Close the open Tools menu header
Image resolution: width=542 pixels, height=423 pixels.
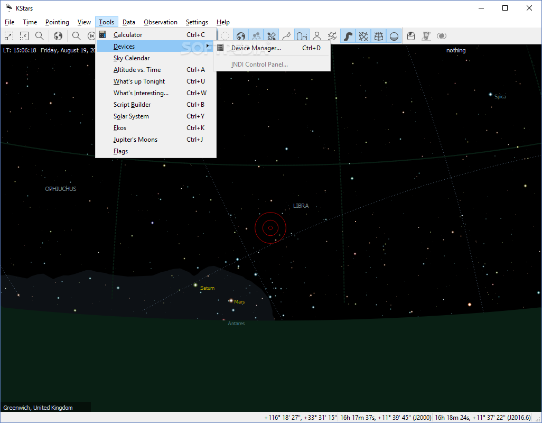pos(107,22)
